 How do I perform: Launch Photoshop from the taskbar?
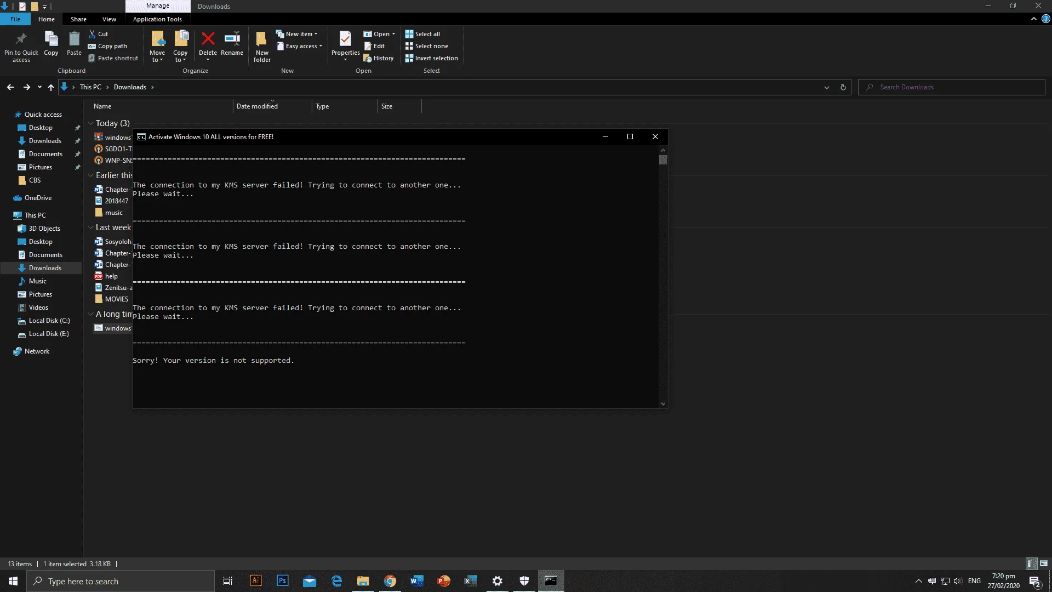click(283, 581)
